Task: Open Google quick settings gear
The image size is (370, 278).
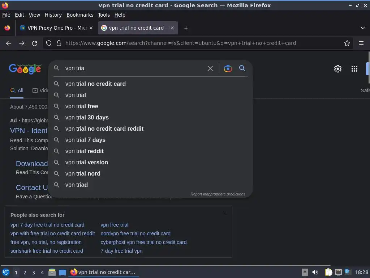Action: tap(338, 69)
